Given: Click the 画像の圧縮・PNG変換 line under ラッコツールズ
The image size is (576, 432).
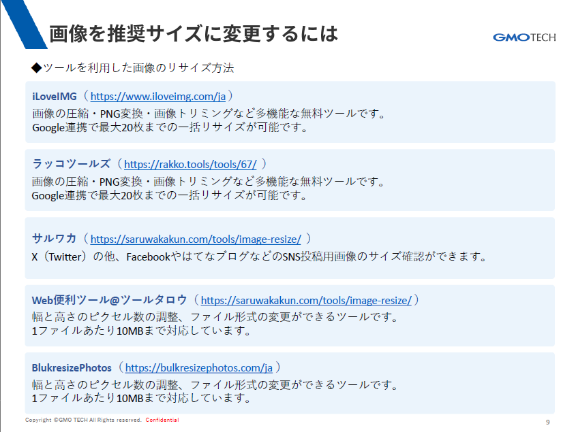Looking at the screenshot, I should pos(209,182).
